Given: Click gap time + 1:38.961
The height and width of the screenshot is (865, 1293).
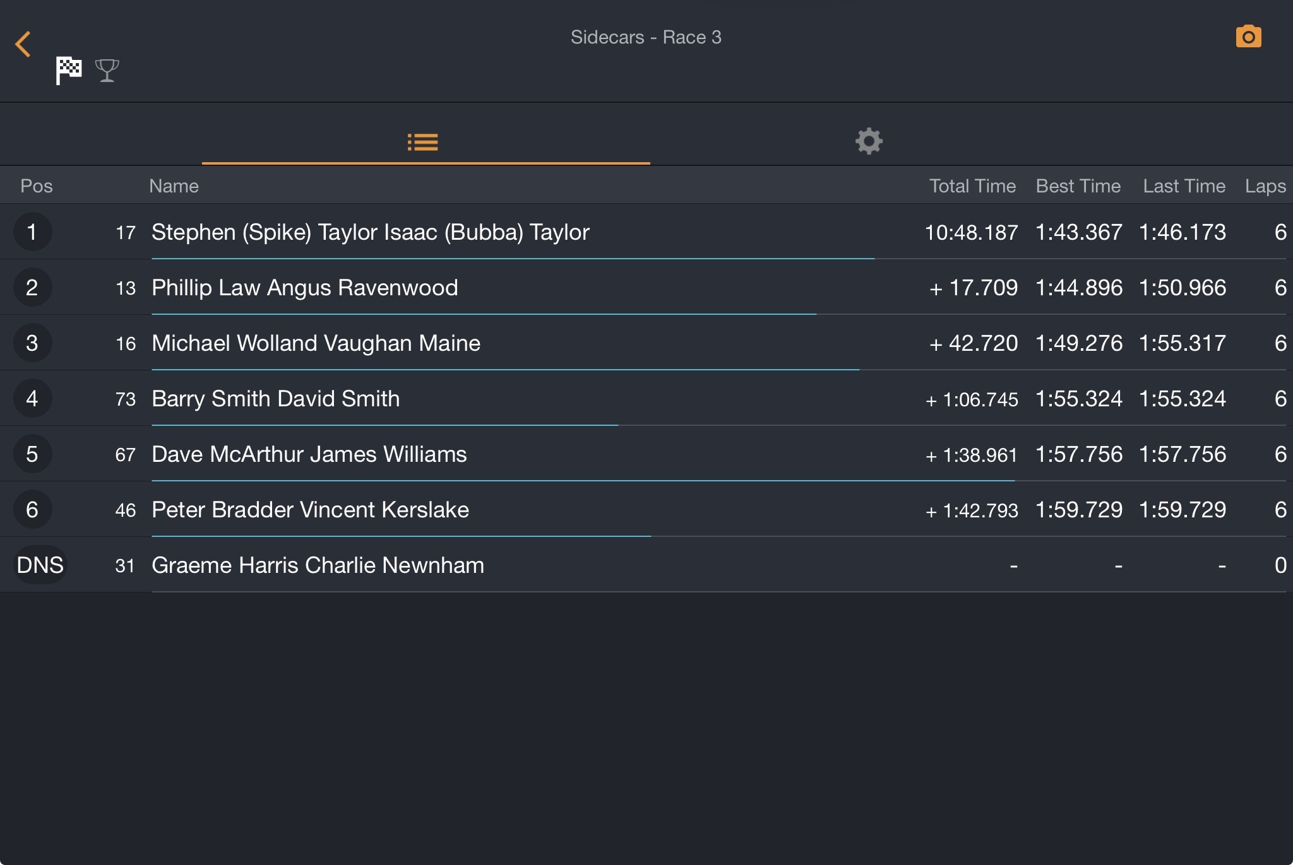Looking at the screenshot, I should (x=972, y=455).
